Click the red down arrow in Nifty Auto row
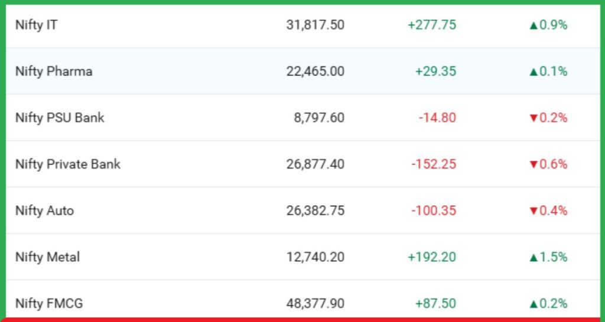Viewport: 605px width, 322px height. [534, 211]
